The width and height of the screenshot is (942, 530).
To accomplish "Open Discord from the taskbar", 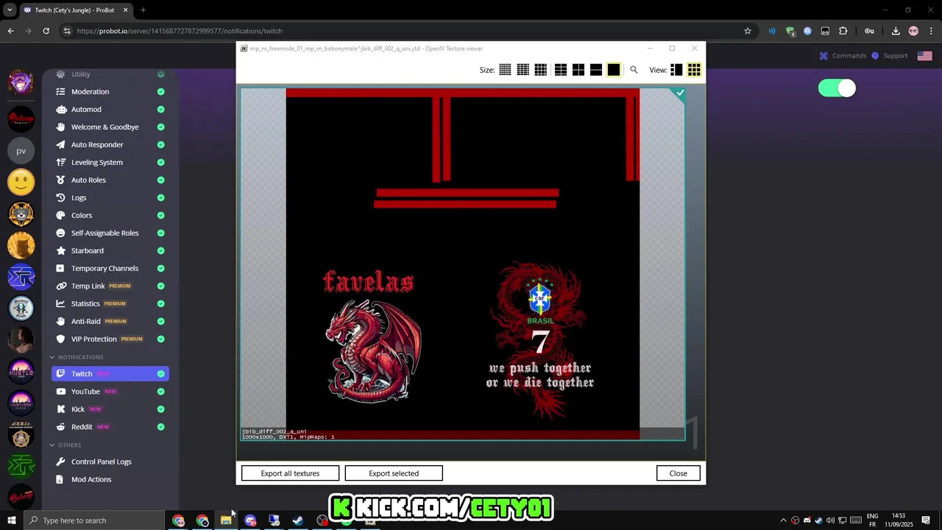I will coord(250,520).
